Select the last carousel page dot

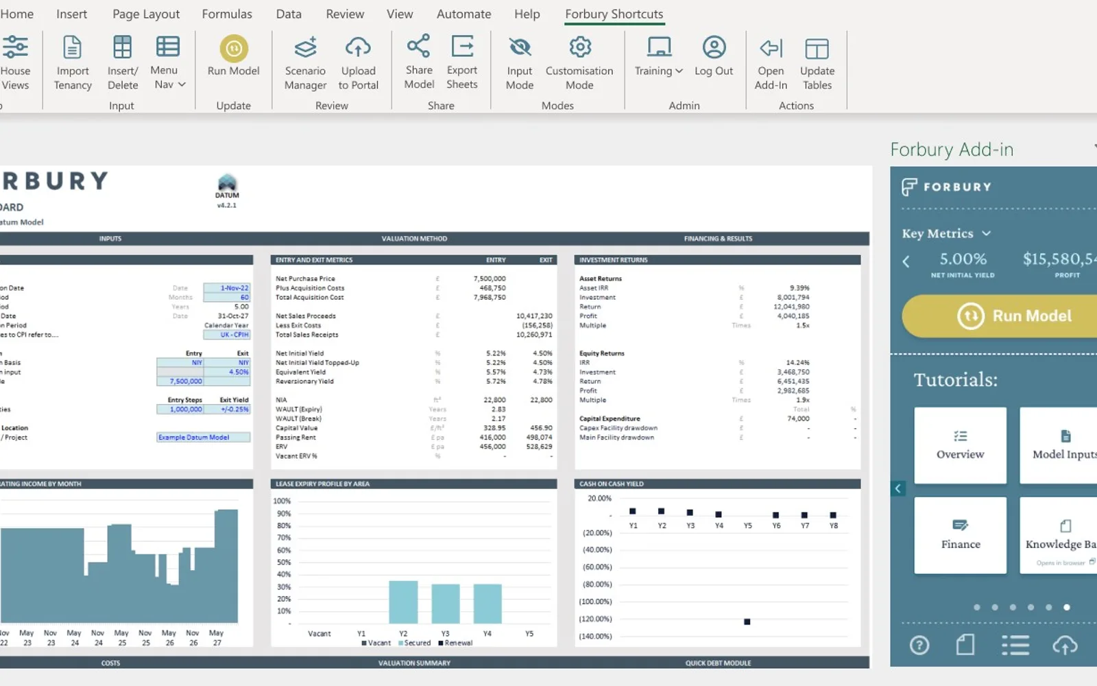click(1066, 607)
